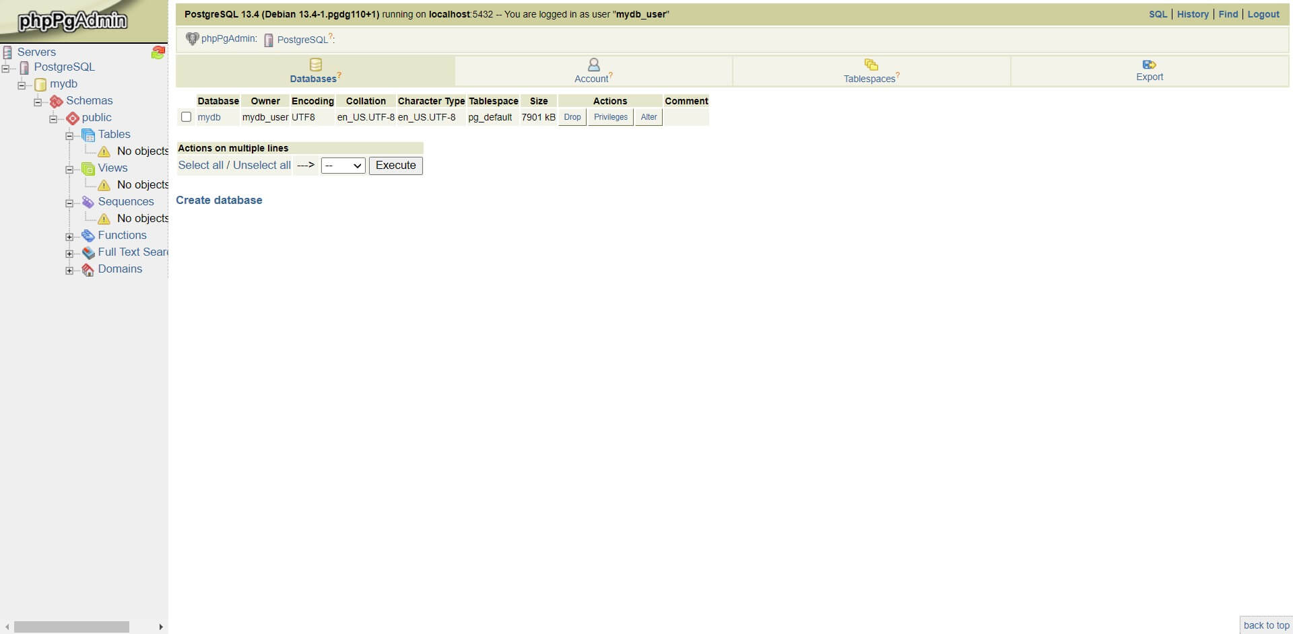Click the Drop action for mydb
The width and height of the screenshot is (1293, 634).
click(572, 117)
